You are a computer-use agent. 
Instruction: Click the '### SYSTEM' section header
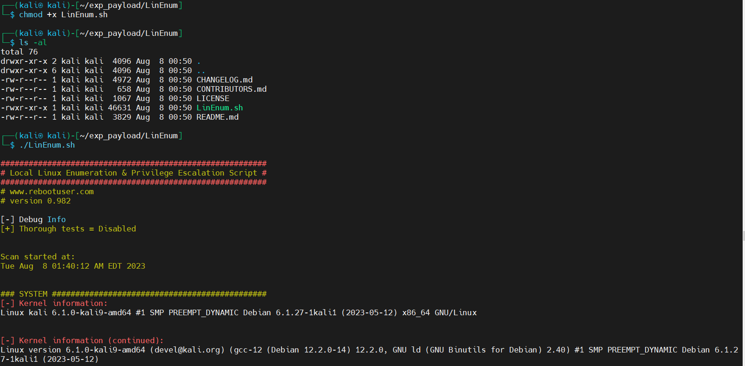tap(24, 294)
